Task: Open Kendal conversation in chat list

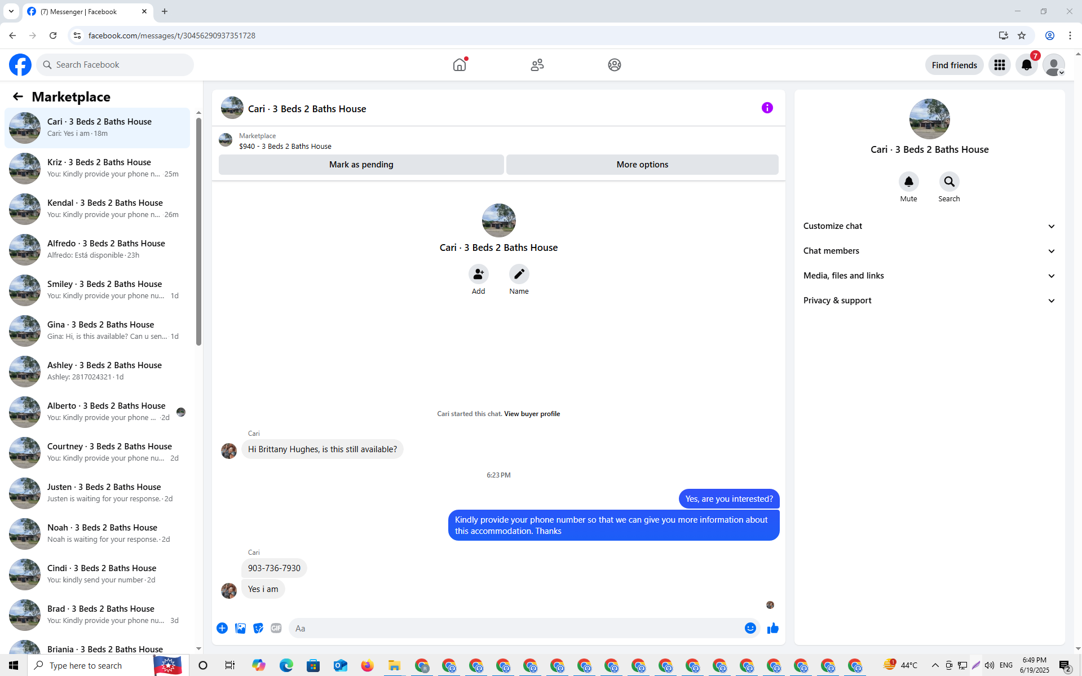Action: coord(97,209)
